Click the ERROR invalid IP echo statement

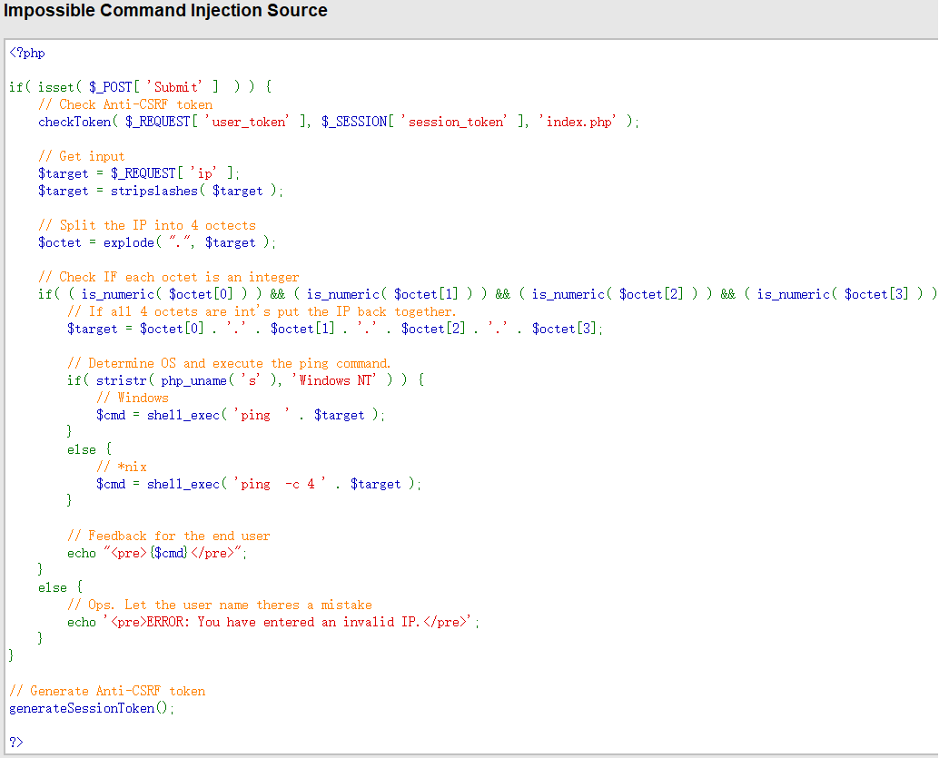tap(272, 622)
